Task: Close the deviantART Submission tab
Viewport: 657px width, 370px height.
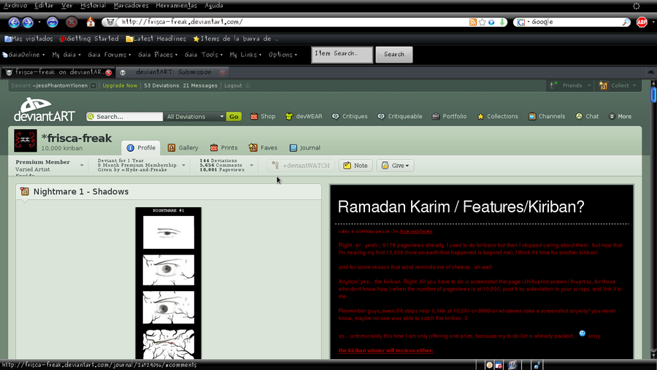Action: click(223, 72)
